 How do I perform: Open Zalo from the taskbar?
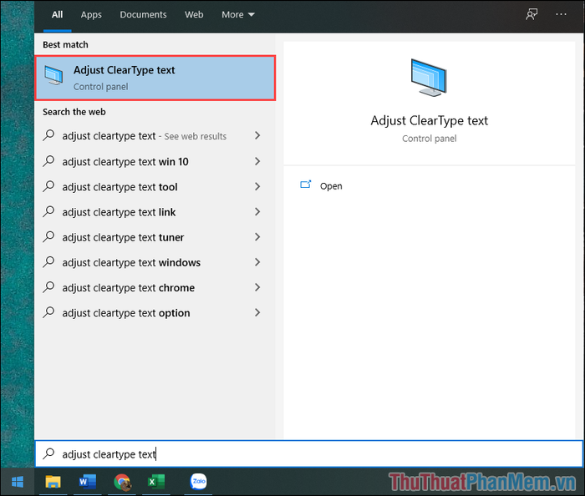click(x=199, y=482)
